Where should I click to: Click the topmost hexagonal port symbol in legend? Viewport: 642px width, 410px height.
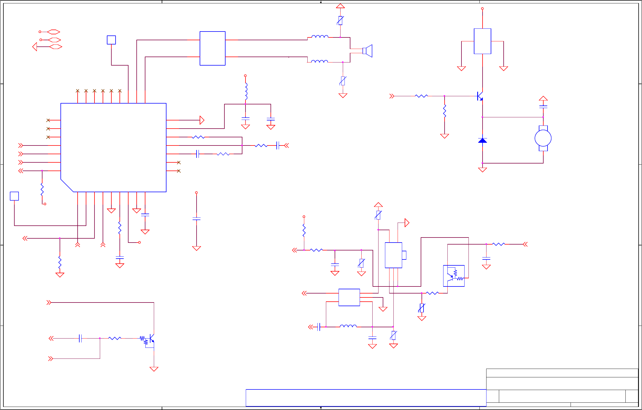(x=53, y=32)
